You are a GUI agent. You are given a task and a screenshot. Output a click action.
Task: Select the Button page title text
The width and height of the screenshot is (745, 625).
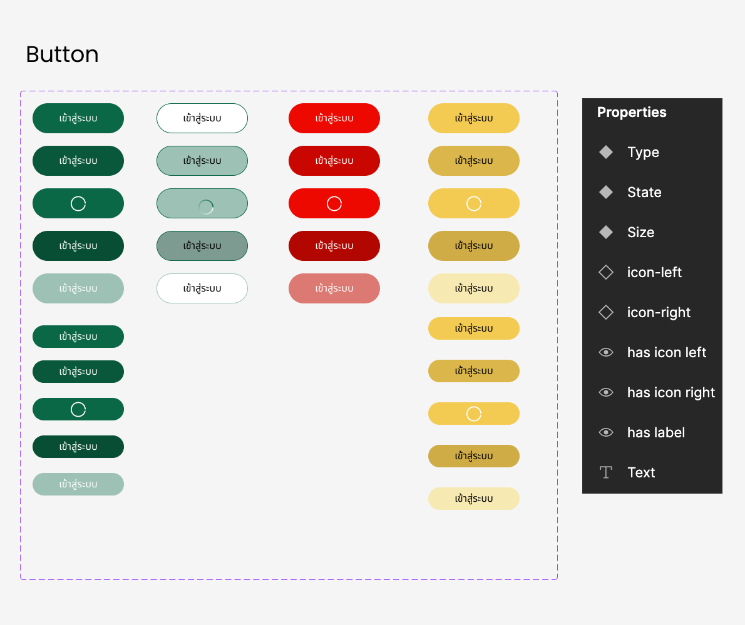coord(62,54)
